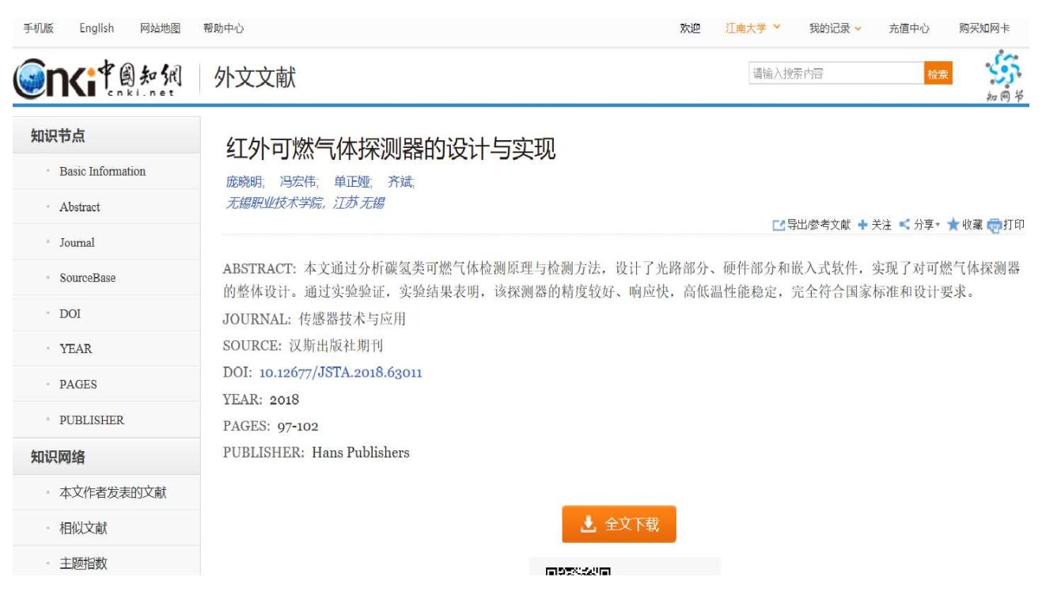The image size is (1042, 592).
Task: Click the 全文下载 download button
Action: click(619, 524)
